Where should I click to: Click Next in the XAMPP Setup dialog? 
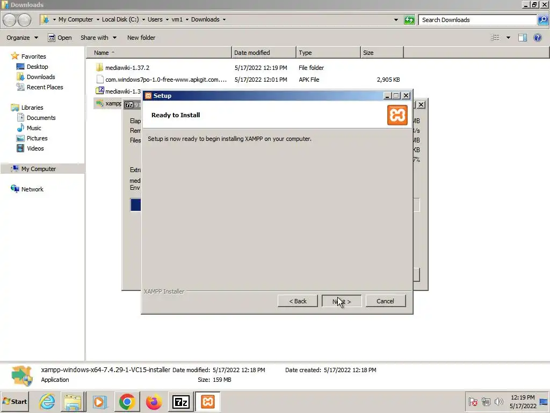tap(341, 301)
